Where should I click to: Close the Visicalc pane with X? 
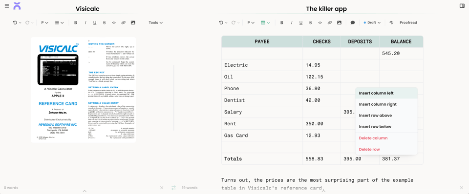point(162,188)
